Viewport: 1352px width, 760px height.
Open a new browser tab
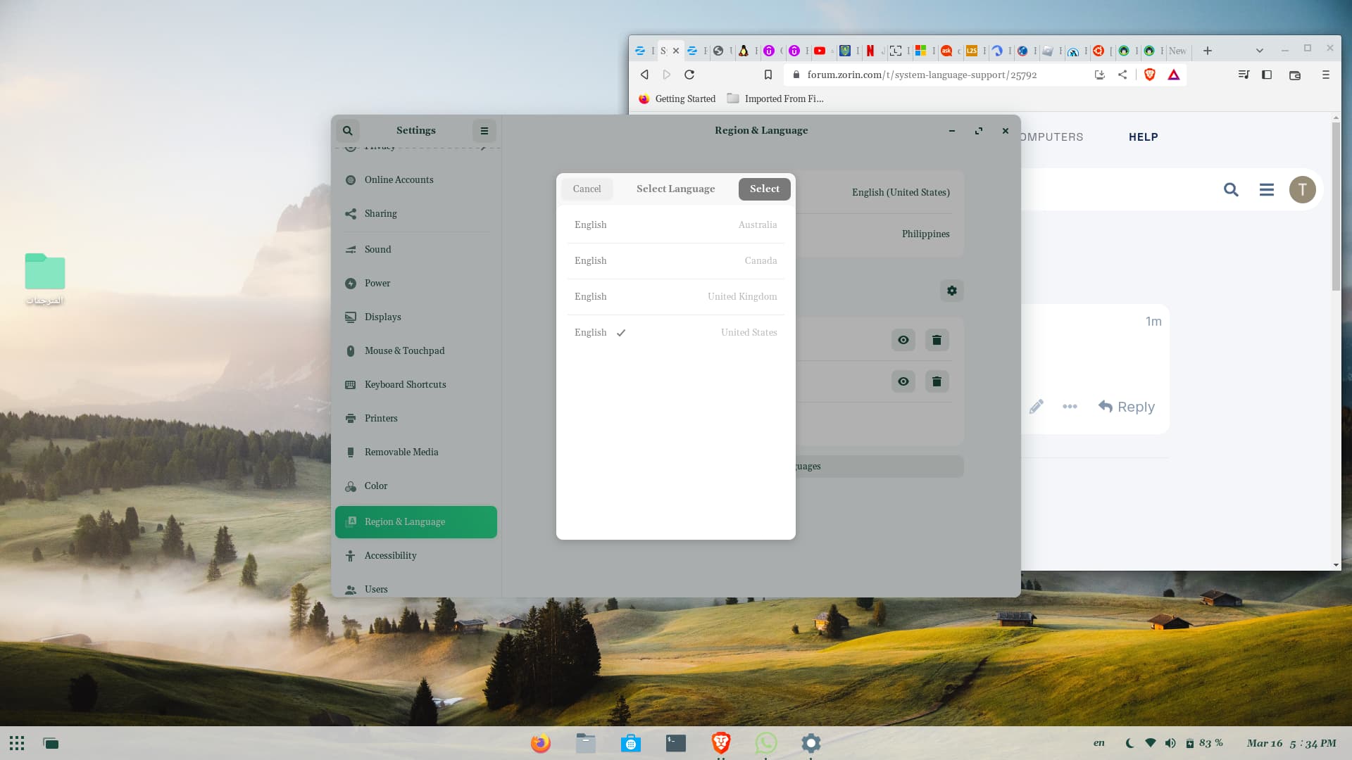1207,51
